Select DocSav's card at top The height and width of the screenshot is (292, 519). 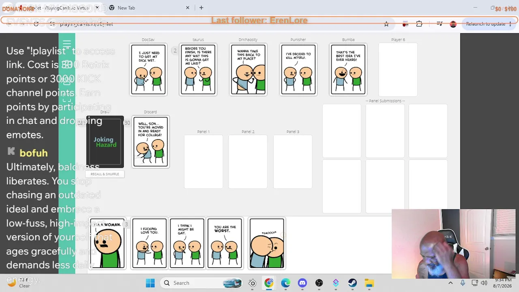(148, 69)
